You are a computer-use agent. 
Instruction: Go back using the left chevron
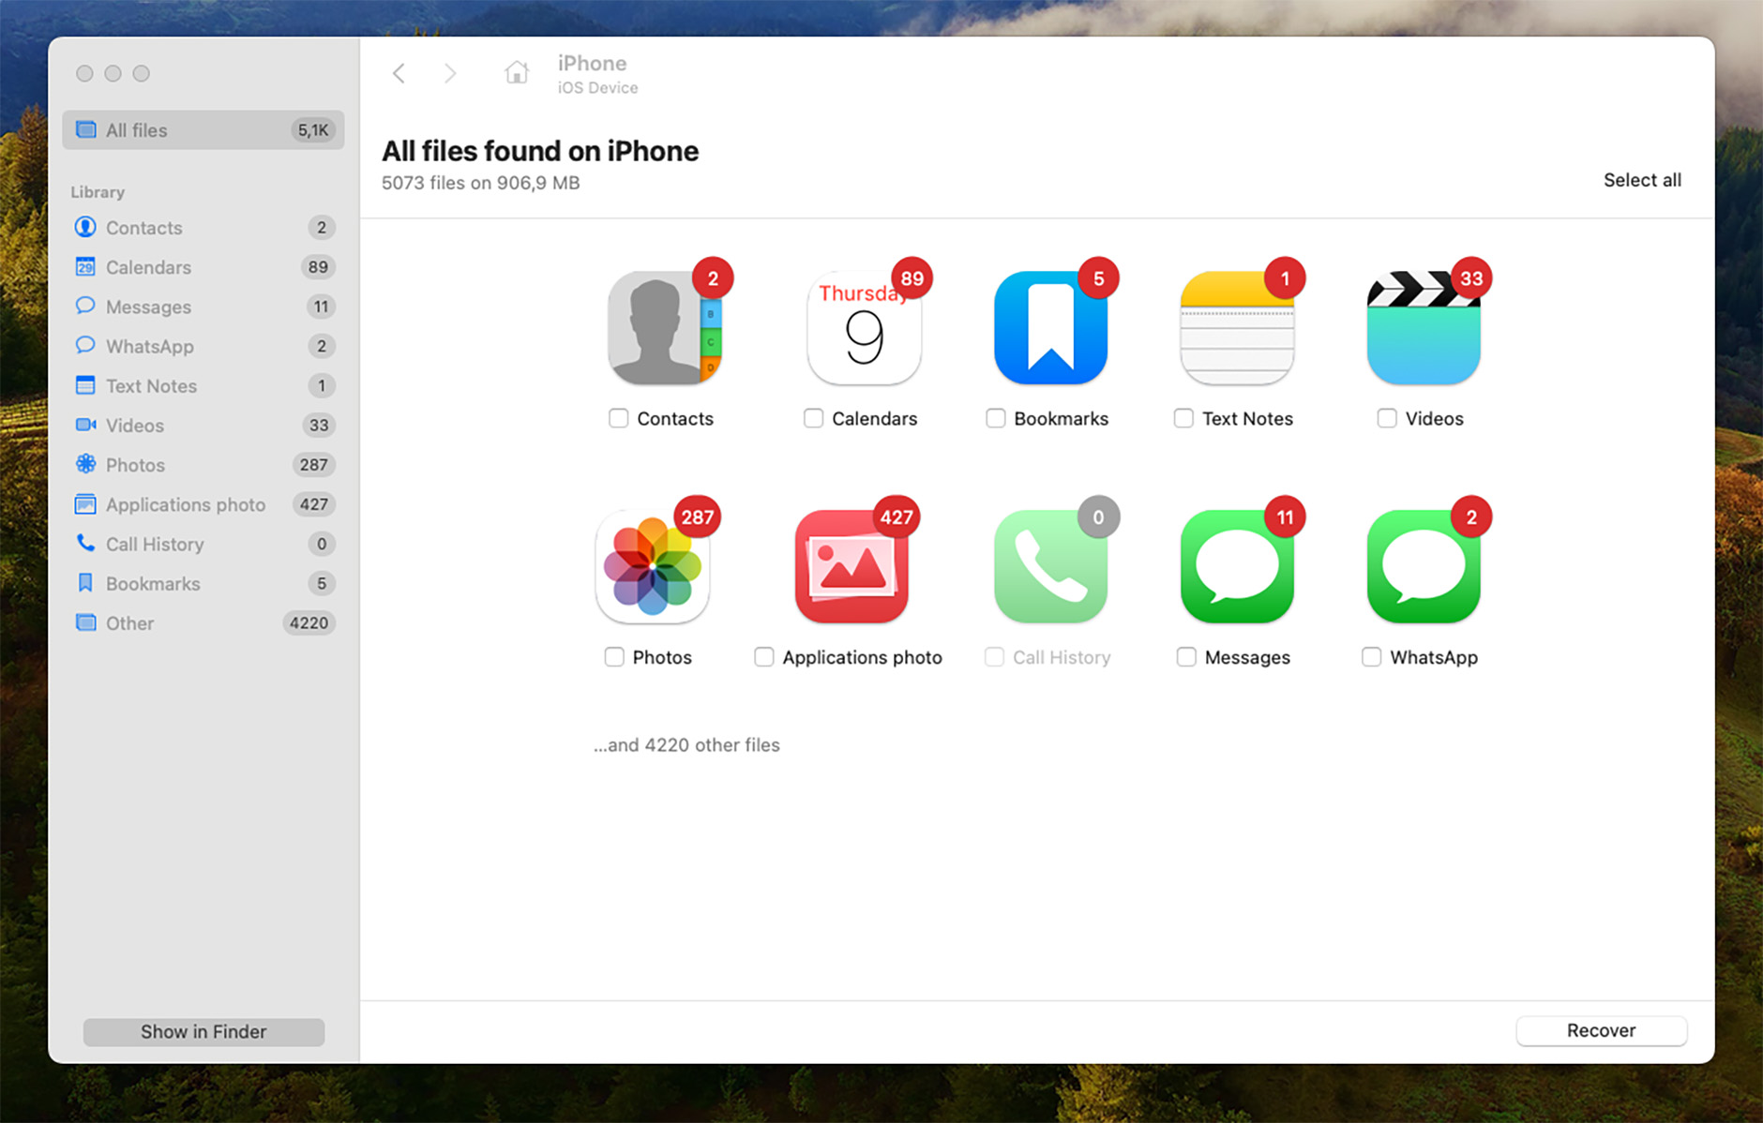tap(399, 73)
